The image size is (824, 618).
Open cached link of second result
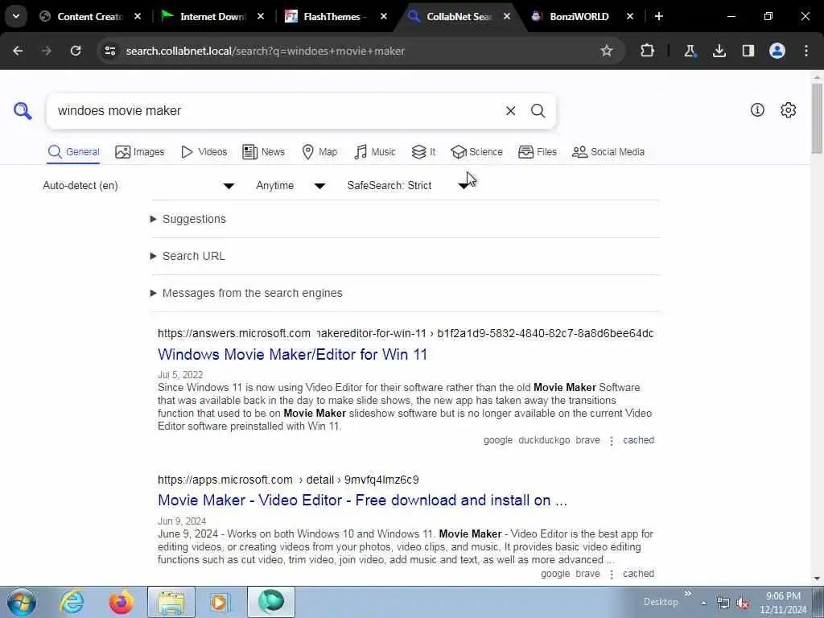tap(638, 573)
